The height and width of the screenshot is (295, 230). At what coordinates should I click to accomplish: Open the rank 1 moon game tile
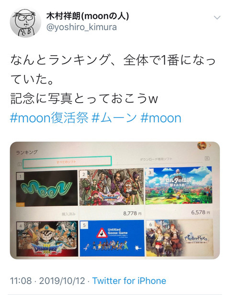[x=47, y=188]
